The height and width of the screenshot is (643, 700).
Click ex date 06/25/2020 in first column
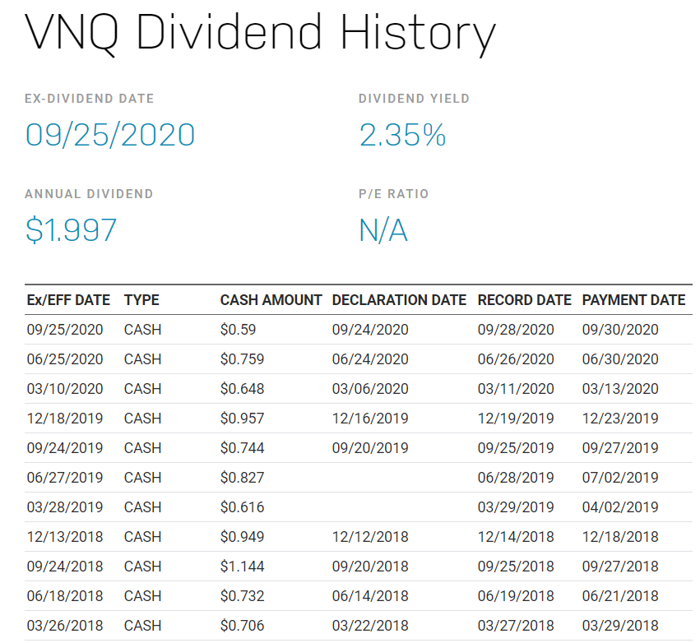pyautogui.click(x=65, y=359)
